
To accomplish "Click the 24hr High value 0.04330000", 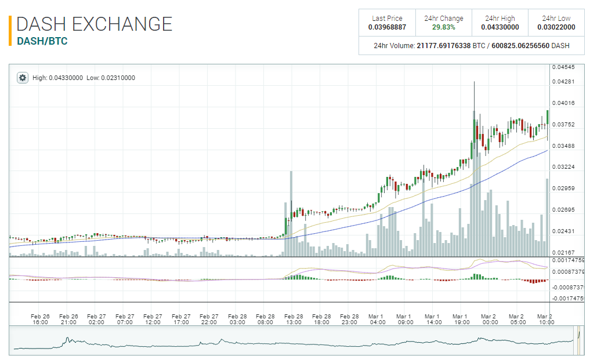I will point(499,27).
